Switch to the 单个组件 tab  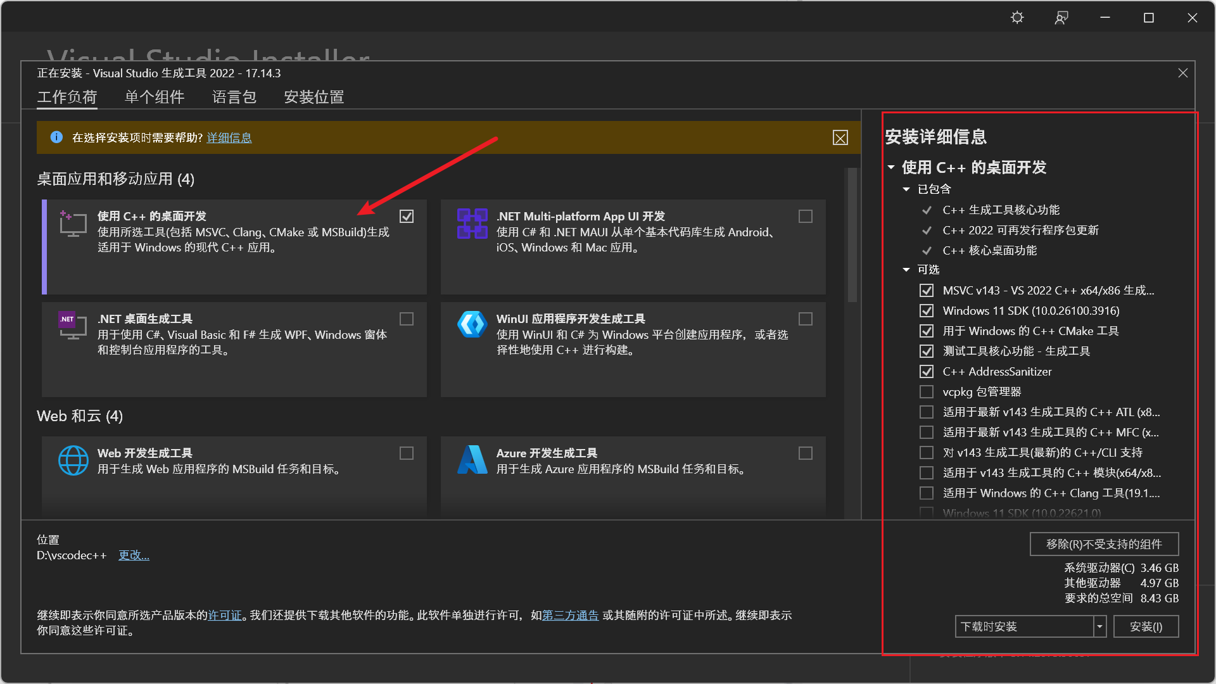pos(154,97)
